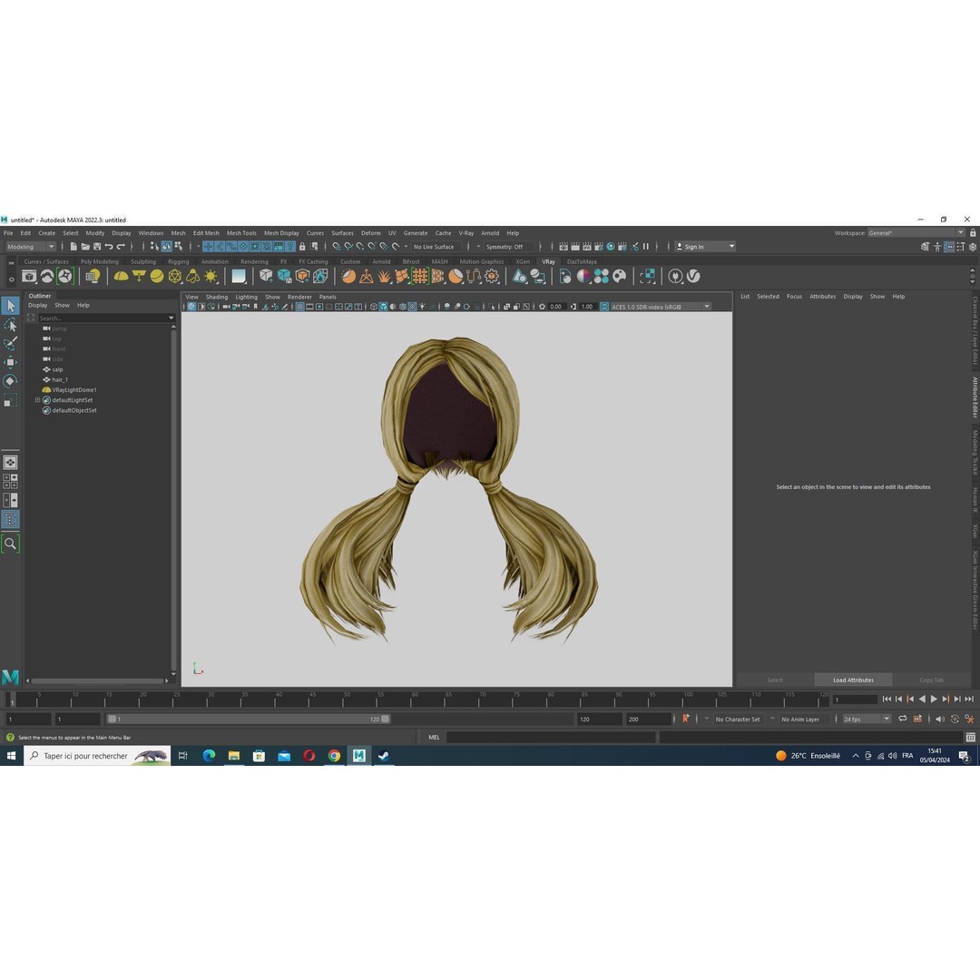Viewport: 980px width, 980px height.
Task: Activate the Rotate tool in the toolbox
Action: point(11,381)
